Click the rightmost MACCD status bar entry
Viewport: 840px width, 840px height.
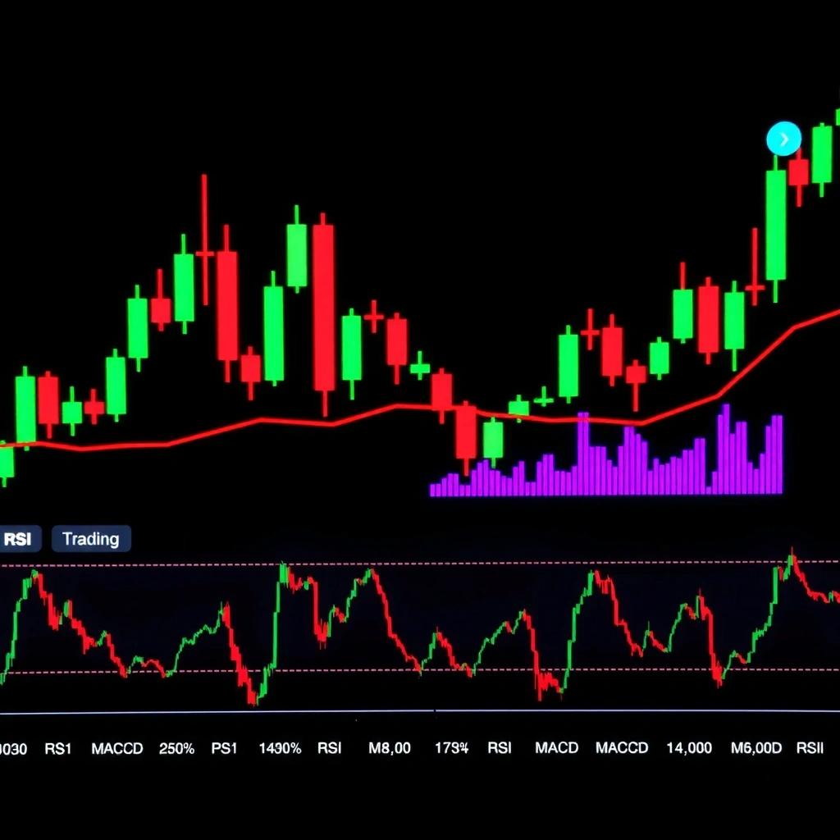tap(621, 748)
